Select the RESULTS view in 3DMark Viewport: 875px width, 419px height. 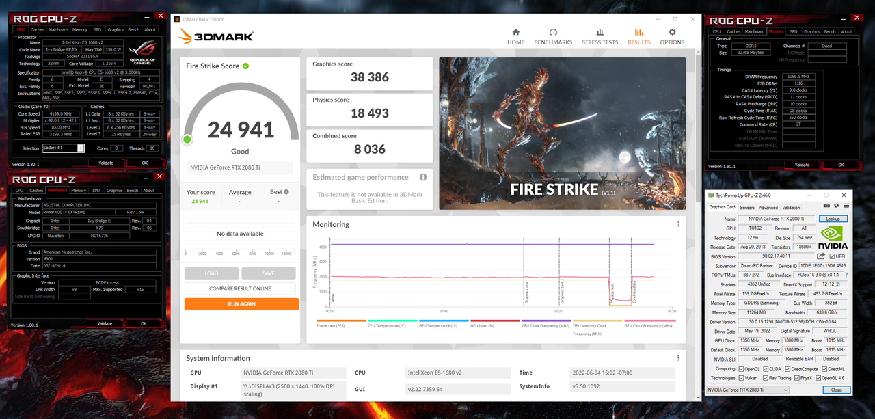638,36
